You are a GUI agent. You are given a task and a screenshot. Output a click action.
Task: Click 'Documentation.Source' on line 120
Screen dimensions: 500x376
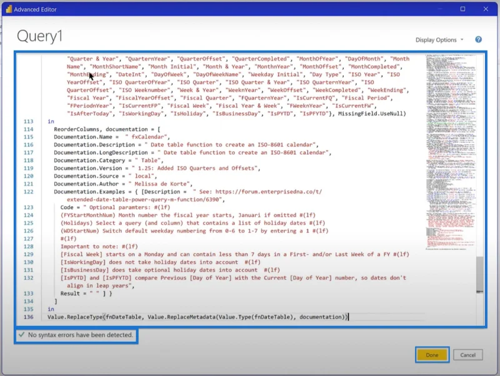86,176
